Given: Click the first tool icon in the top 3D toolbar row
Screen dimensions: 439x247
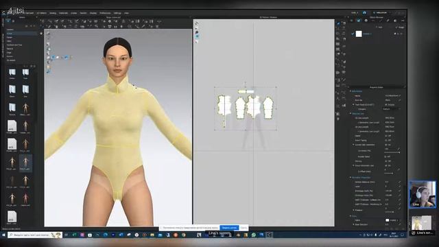Looking at the screenshot, I should (43, 21).
